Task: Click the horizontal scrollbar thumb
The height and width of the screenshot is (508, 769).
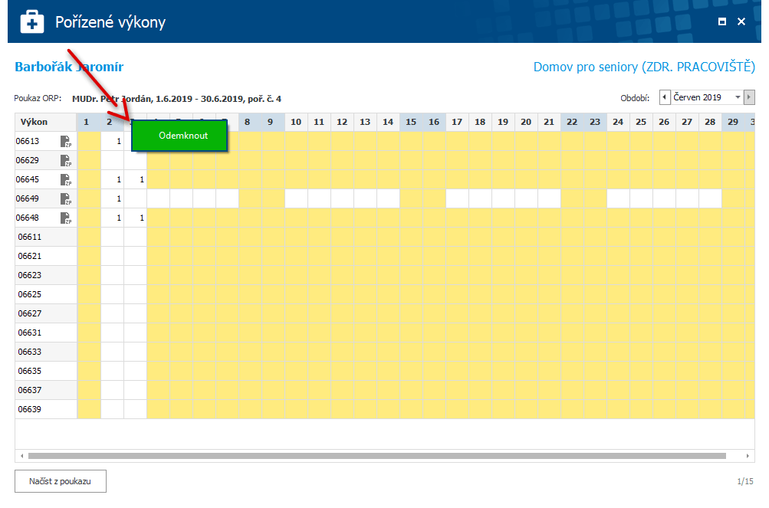Action: 376,456
